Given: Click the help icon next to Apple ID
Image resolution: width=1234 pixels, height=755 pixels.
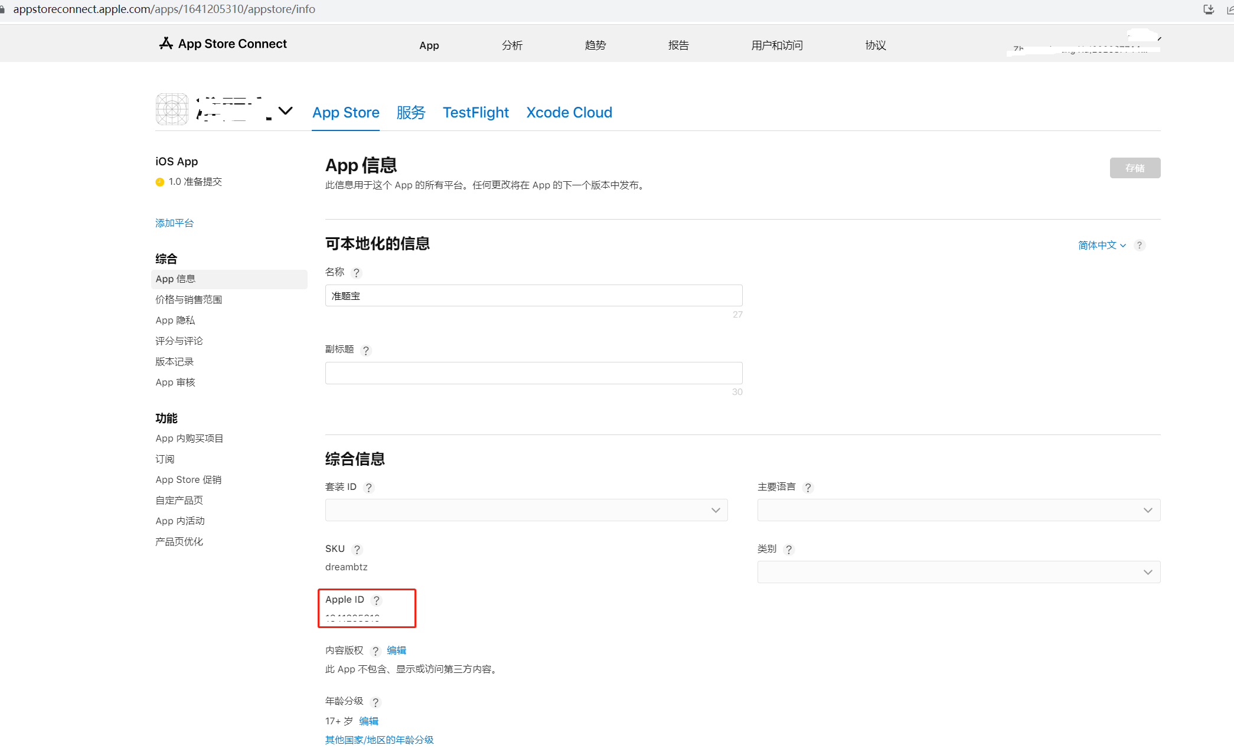Looking at the screenshot, I should [377, 600].
